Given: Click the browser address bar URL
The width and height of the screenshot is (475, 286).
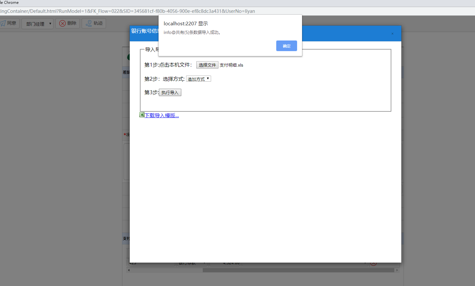Looking at the screenshot, I should pyautogui.click(x=127, y=11).
